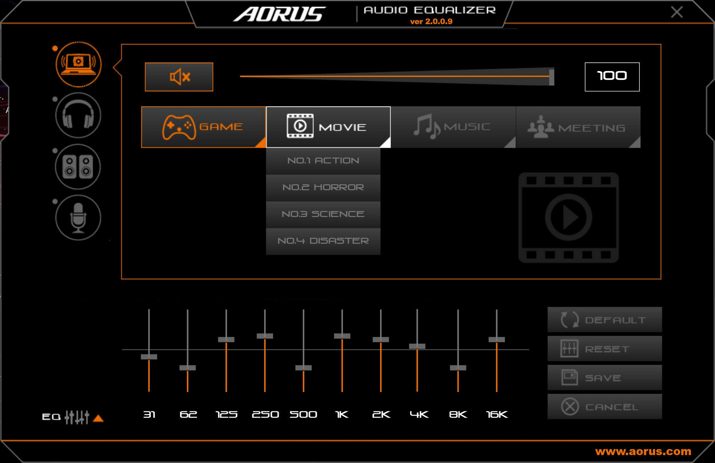Viewport: 715px width, 463px height.
Task: Click the AORUS logo
Action: [280, 14]
